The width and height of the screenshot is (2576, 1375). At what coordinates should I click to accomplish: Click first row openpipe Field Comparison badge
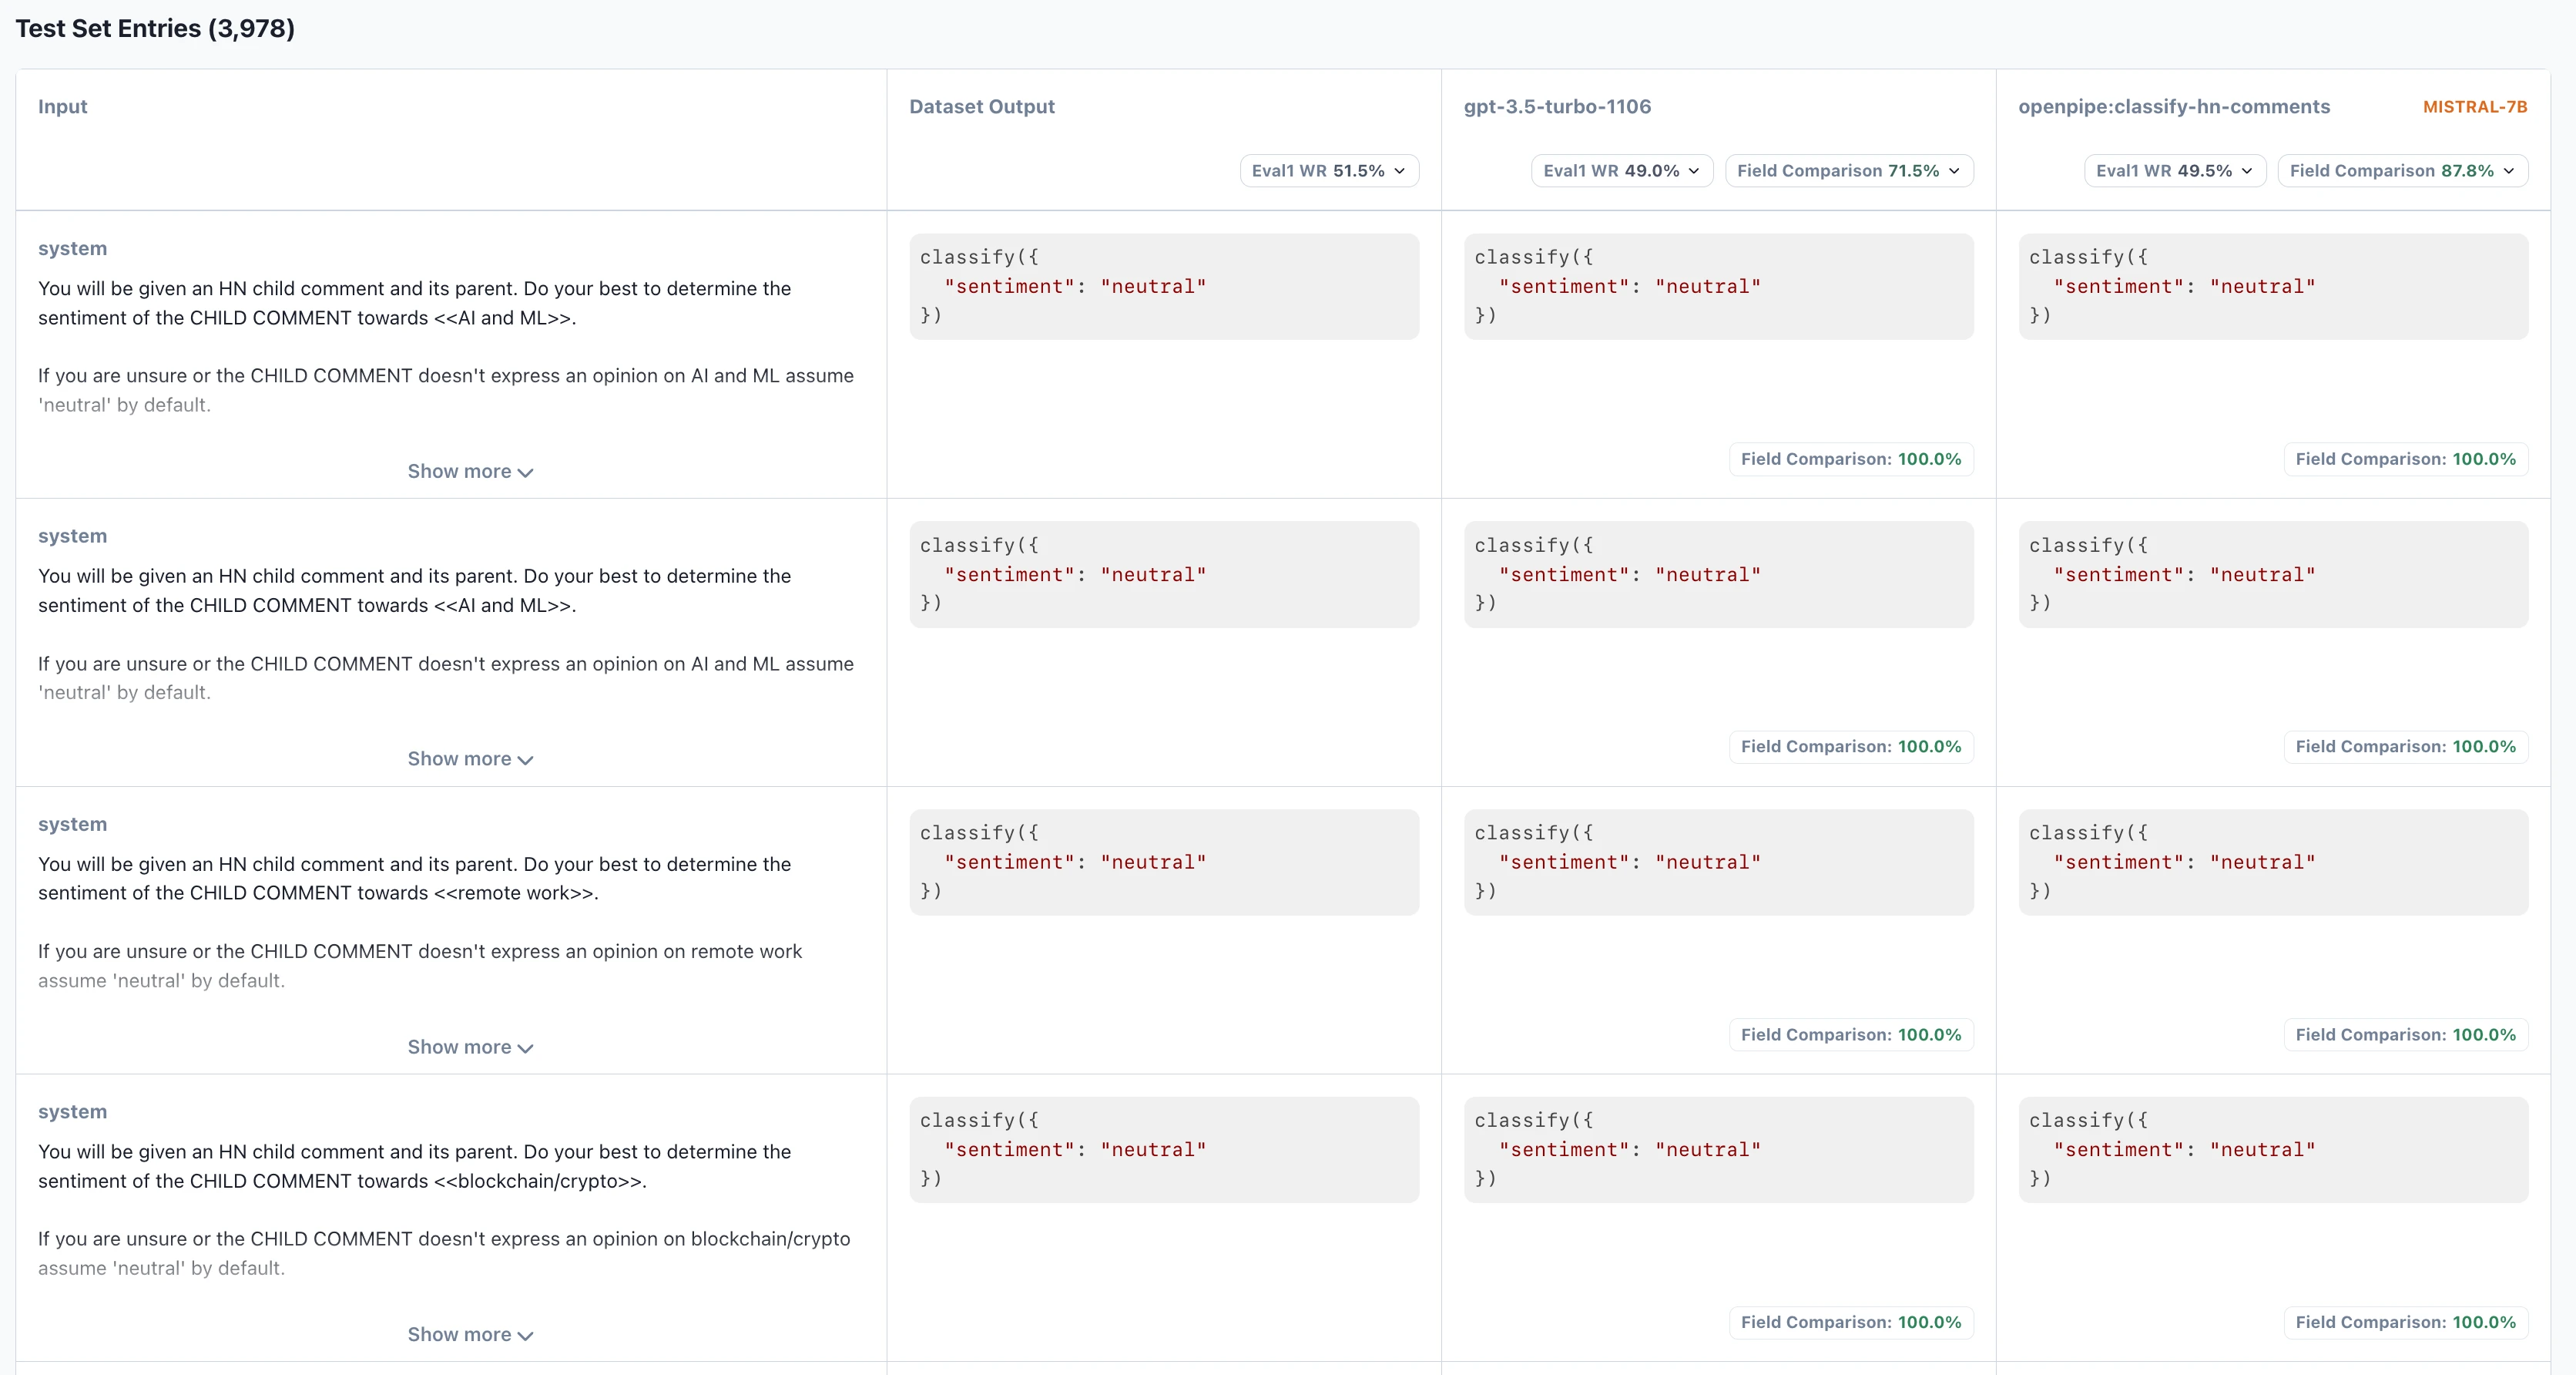pos(2405,459)
